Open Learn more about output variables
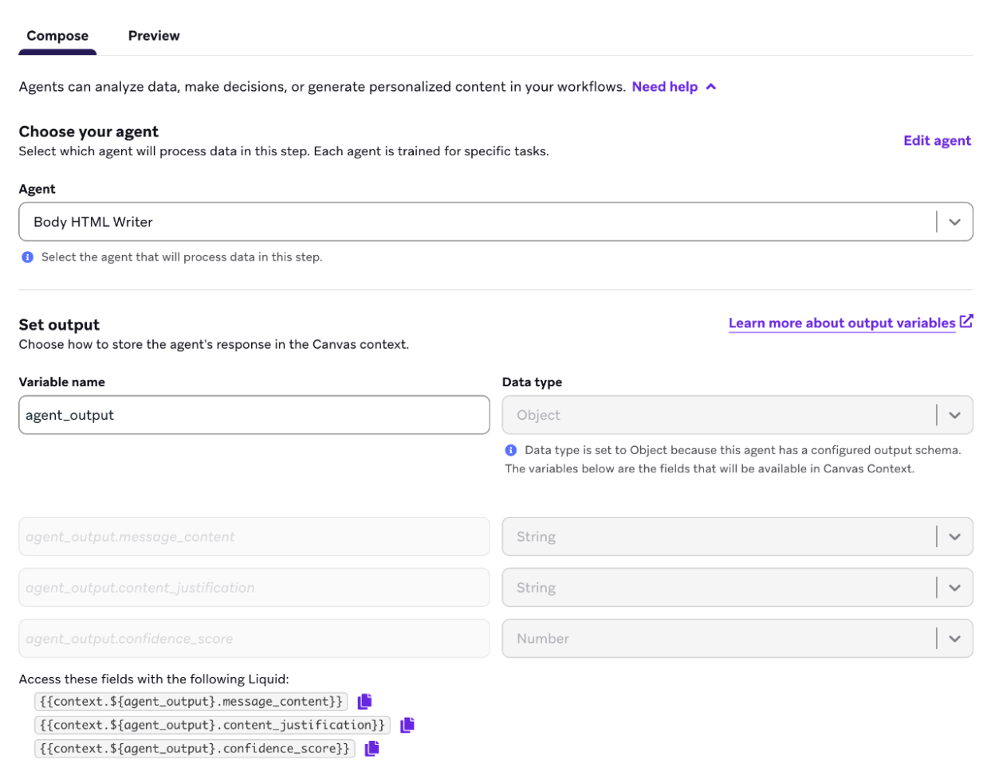 [x=842, y=323]
